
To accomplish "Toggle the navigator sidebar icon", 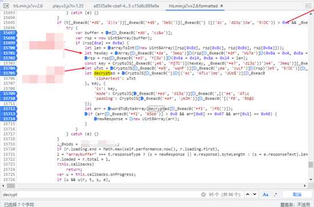I will coord(6,6).
